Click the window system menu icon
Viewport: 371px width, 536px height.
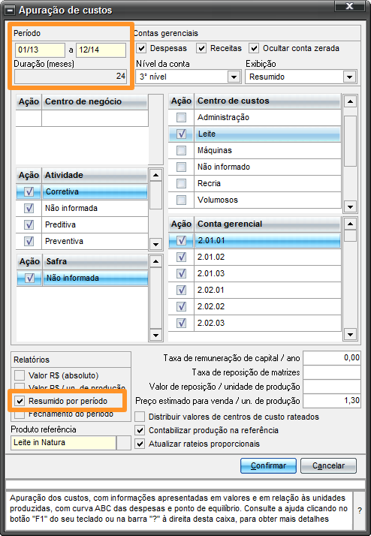(x=11, y=11)
